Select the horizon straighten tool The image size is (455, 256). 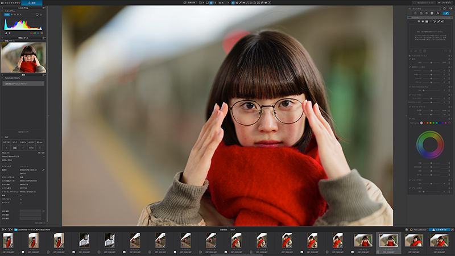(244, 3)
